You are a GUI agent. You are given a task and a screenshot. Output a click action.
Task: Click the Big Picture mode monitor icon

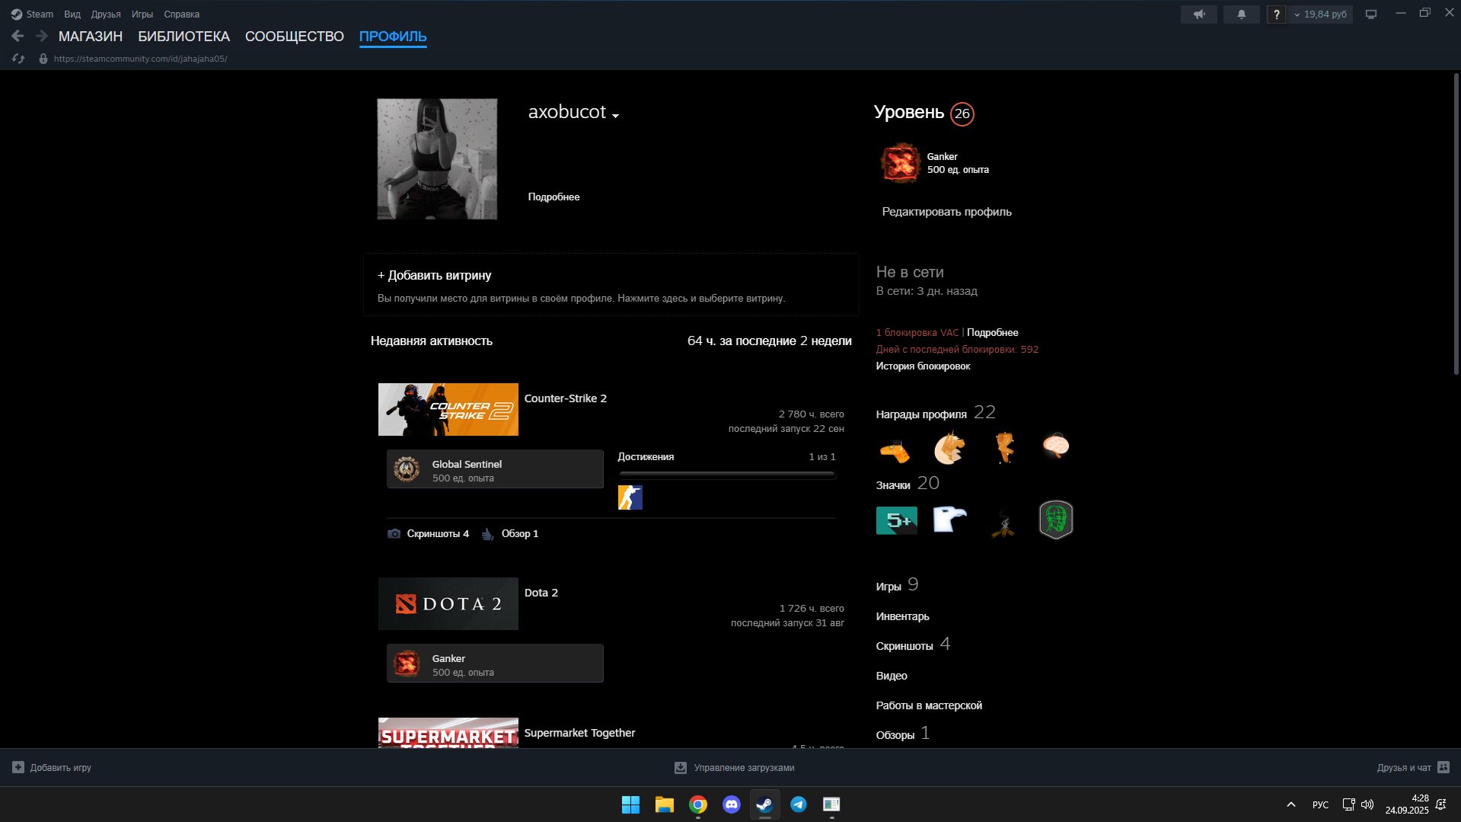point(1370,14)
